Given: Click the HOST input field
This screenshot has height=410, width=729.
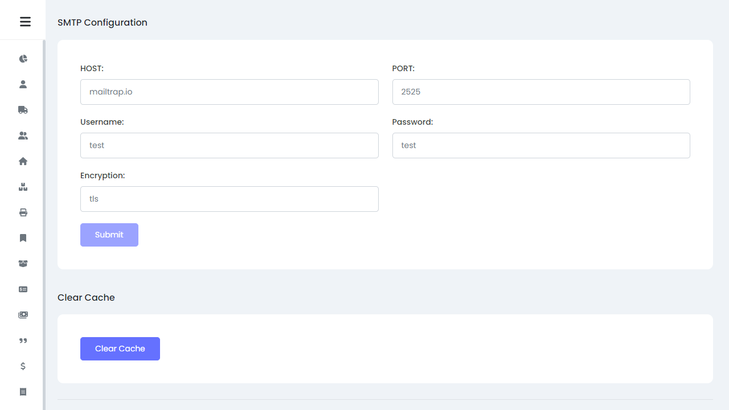Looking at the screenshot, I should click(x=229, y=92).
